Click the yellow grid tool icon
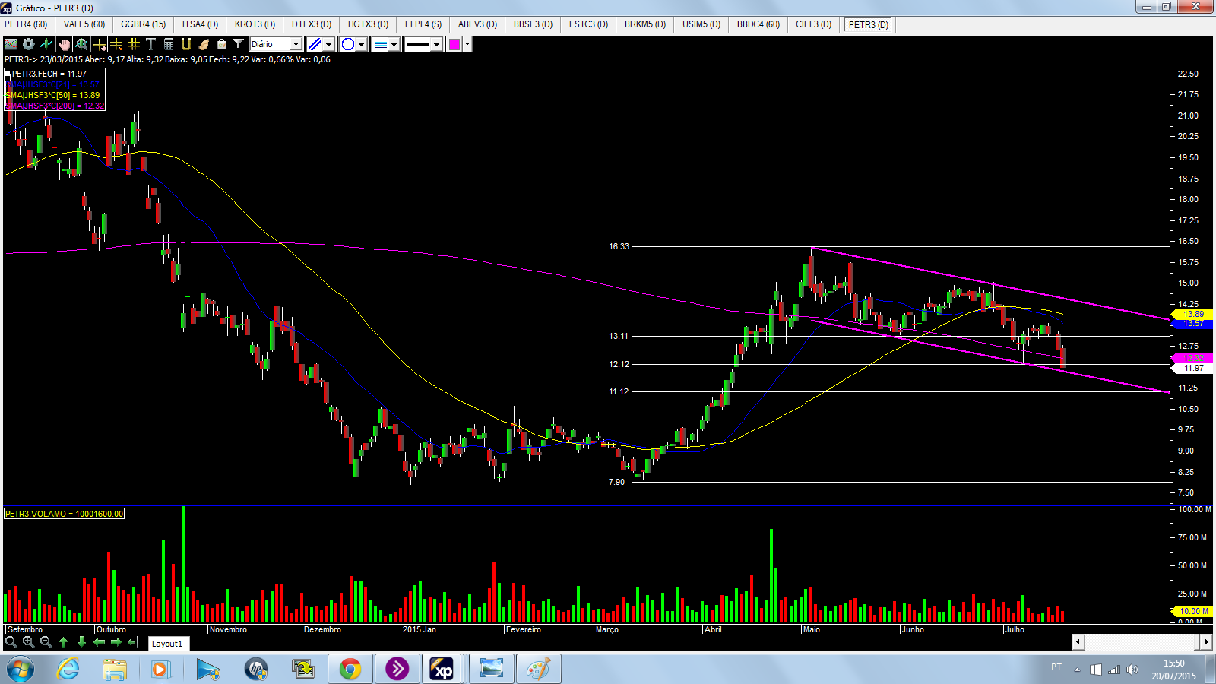Viewport: 1216px width, 684px height. [134, 44]
